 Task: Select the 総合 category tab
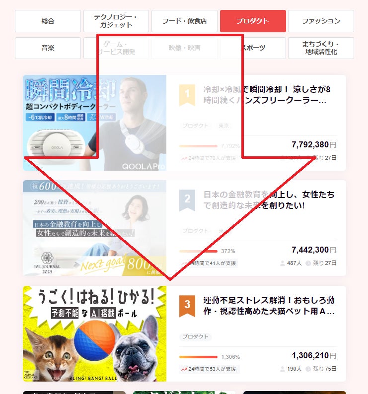pyautogui.click(x=48, y=21)
